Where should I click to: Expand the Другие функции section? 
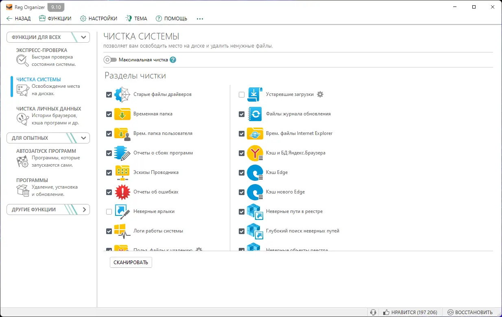coord(48,210)
